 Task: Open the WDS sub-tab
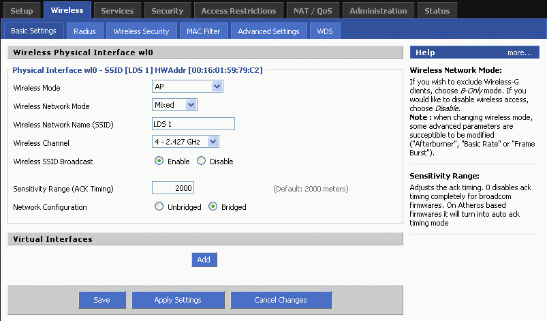coord(324,31)
